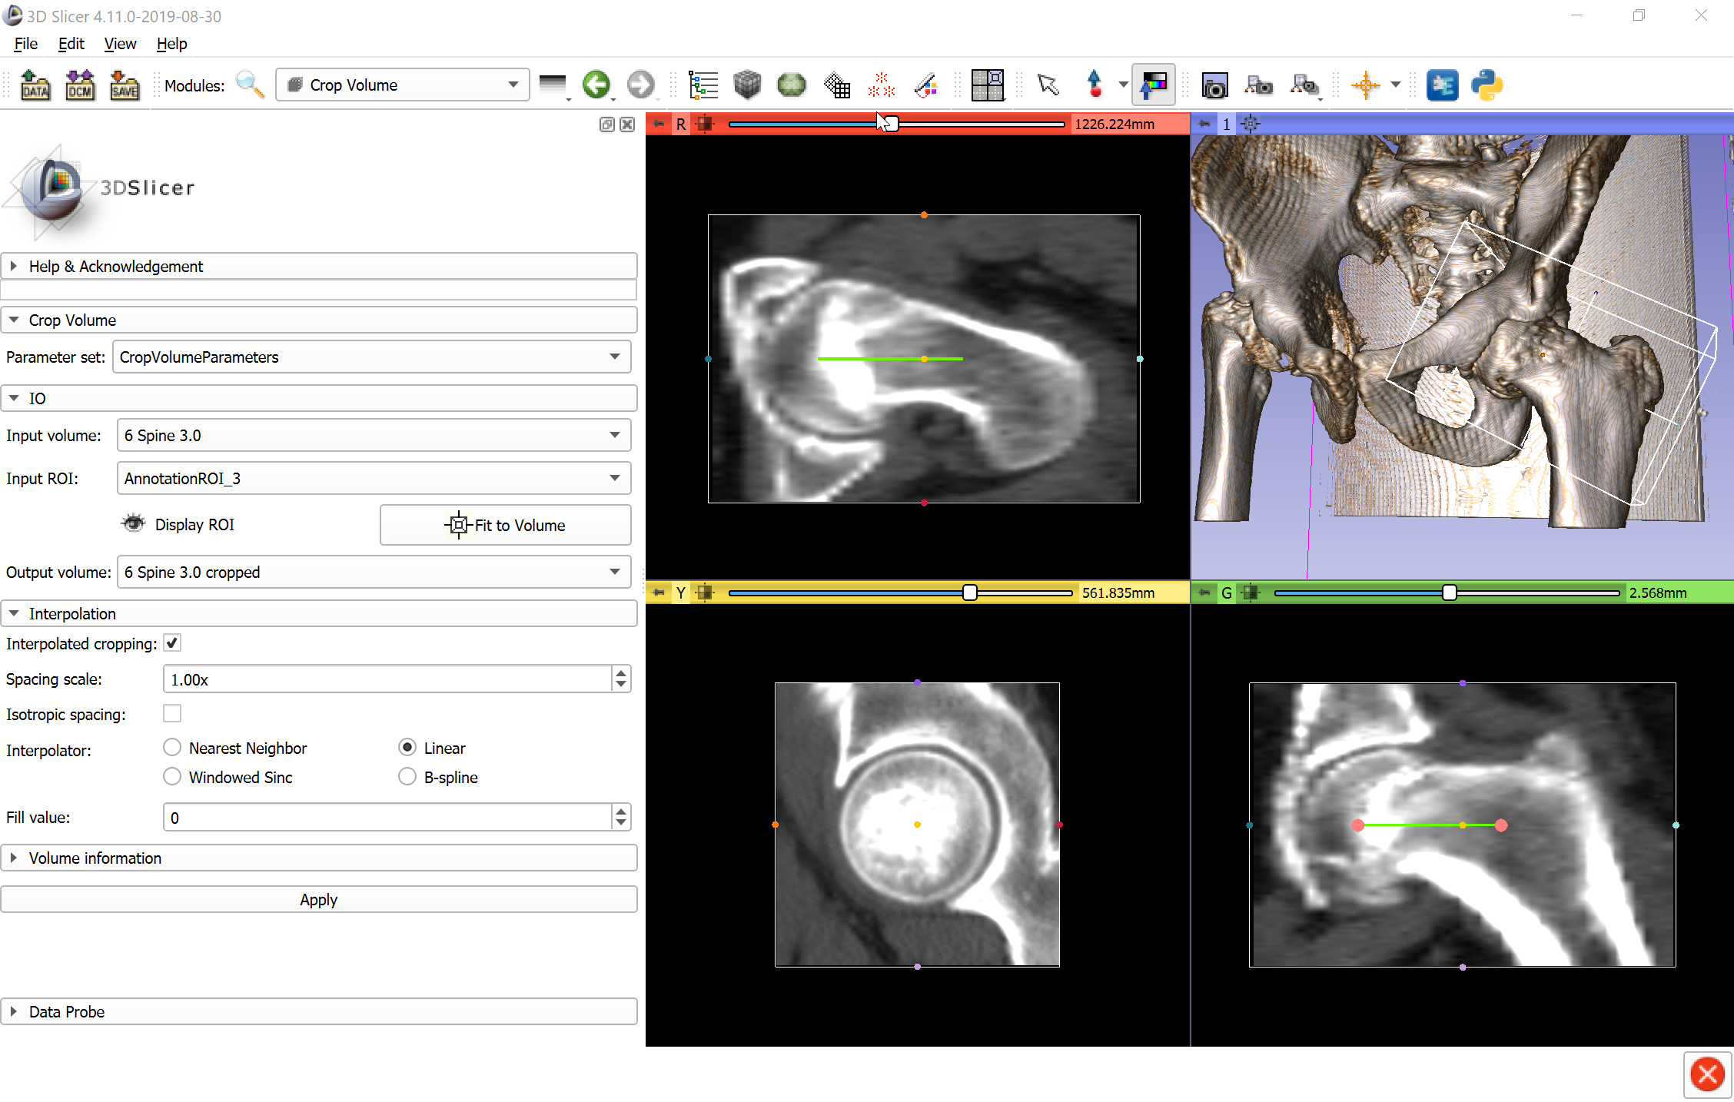The width and height of the screenshot is (1734, 1102).
Task: Click the Apply button
Action: tap(318, 899)
